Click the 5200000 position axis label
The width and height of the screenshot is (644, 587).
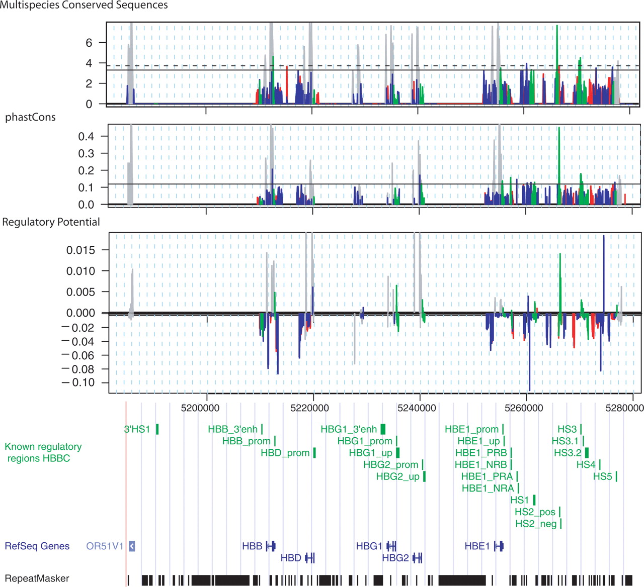(x=200, y=408)
